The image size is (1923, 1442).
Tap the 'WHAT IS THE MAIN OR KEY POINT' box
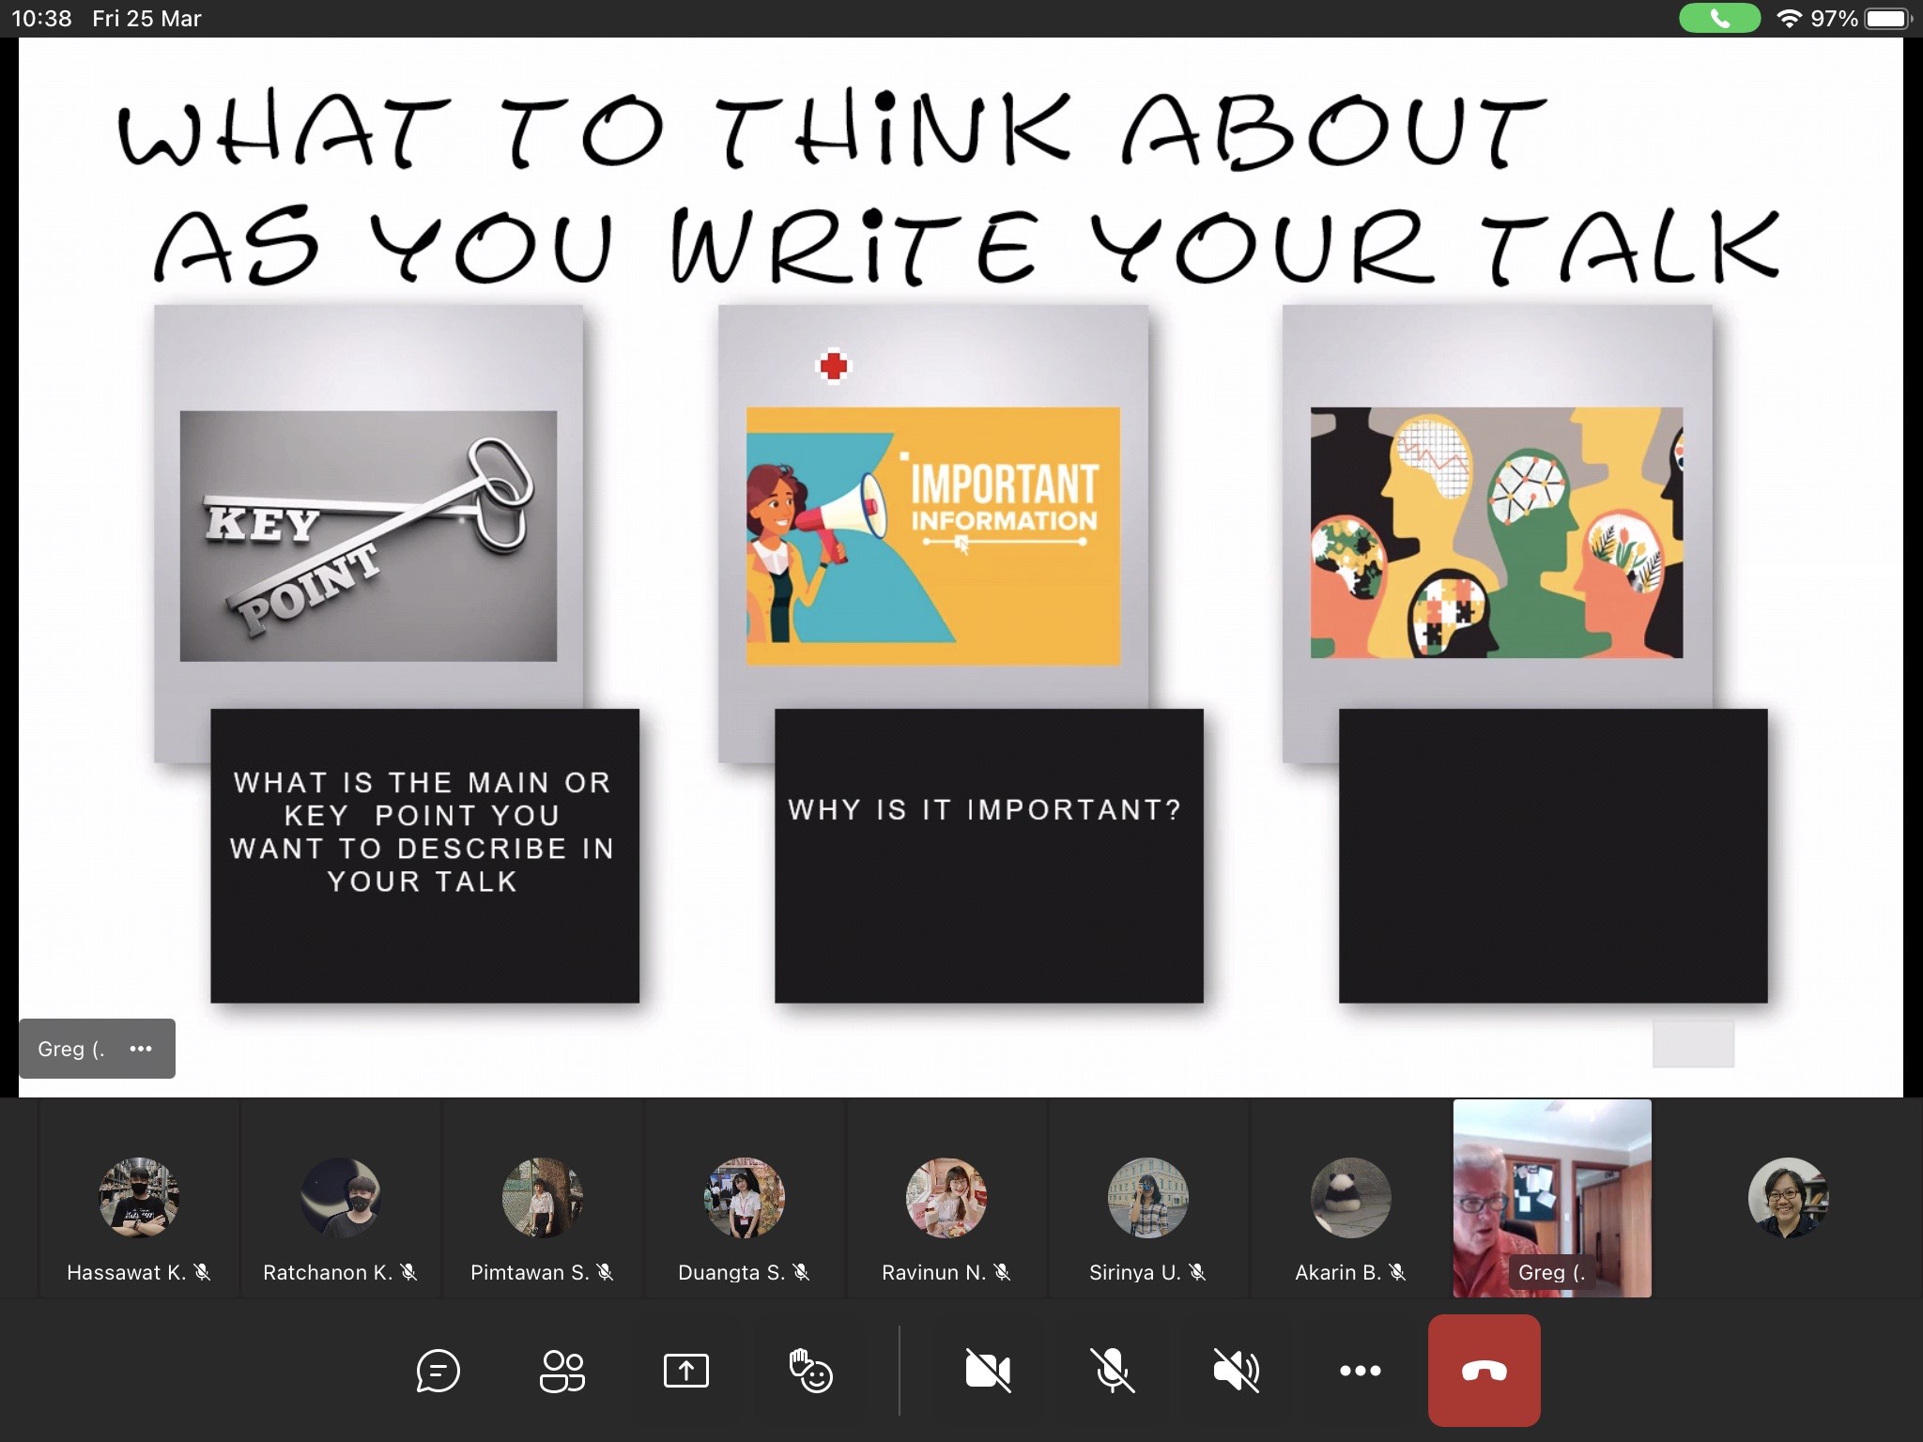424,855
